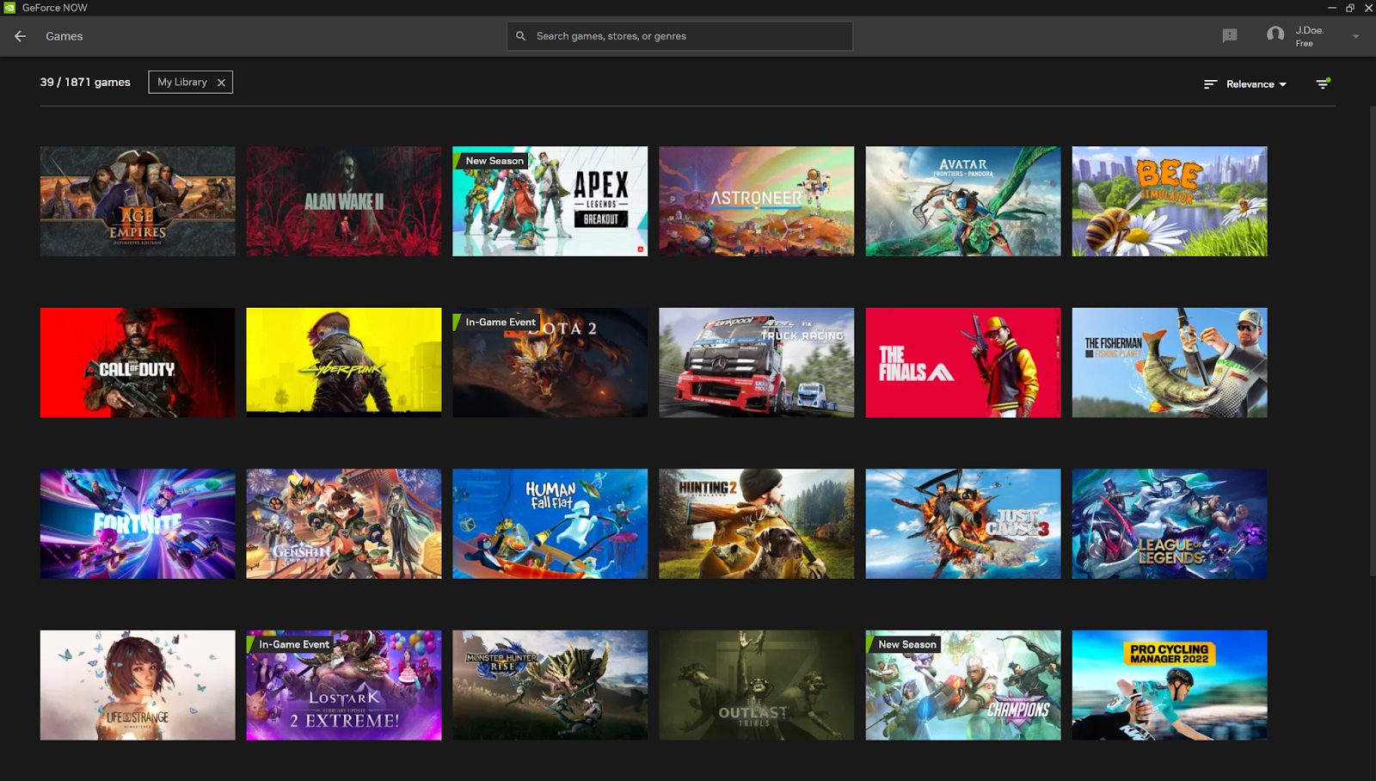Click the Games page title
This screenshot has height=781, width=1376.
[x=64, y=36]
